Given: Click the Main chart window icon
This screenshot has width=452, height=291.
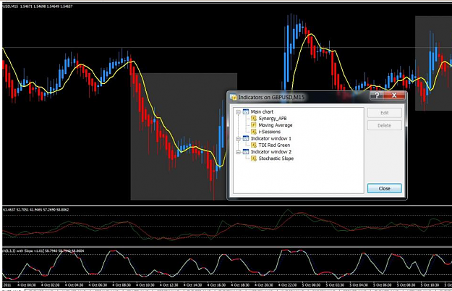Looking at the screenshot, I should click(x=246, y=111).
